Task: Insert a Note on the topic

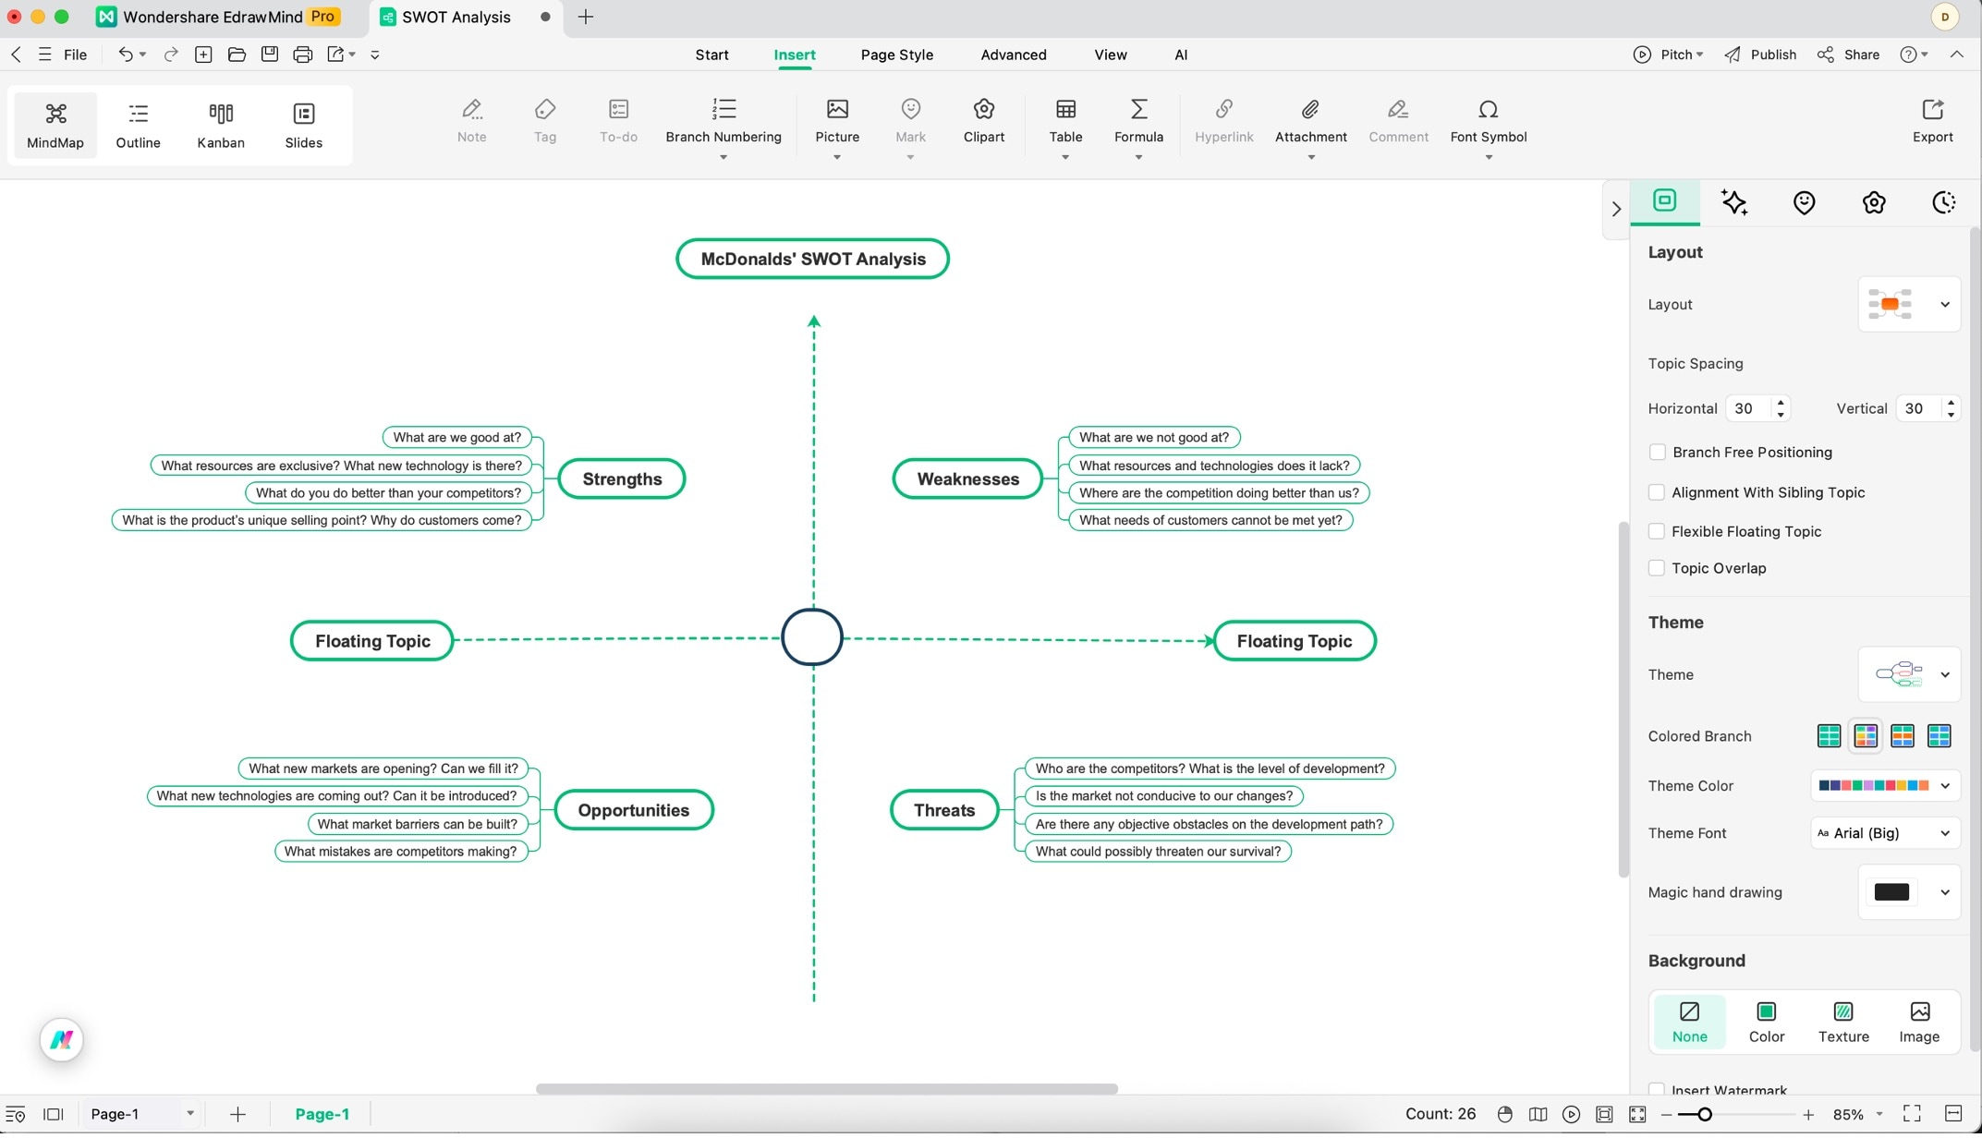Action: point(471,121)
